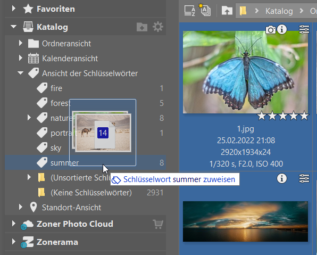
Task: Click the 2920x1934x24 resolution text
Action: pos(246,152)
